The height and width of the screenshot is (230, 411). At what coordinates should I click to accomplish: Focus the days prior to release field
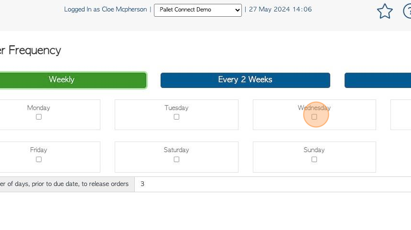(x=272, y=184)
